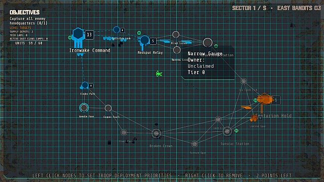Click the "SUPPLY DEPOTS: 2" target line
The width and height of the screenshot is (324, 182).
(21, 31)
